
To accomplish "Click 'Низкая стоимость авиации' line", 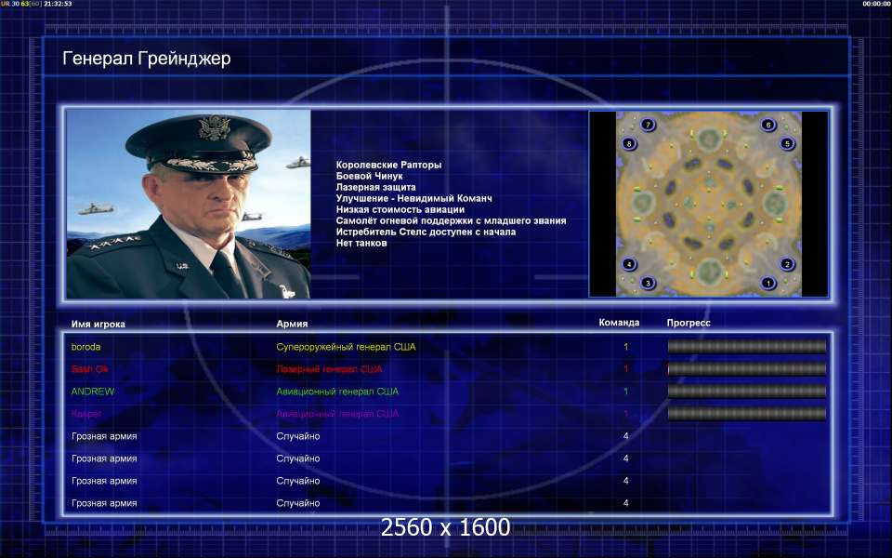I will pos(400,209).
